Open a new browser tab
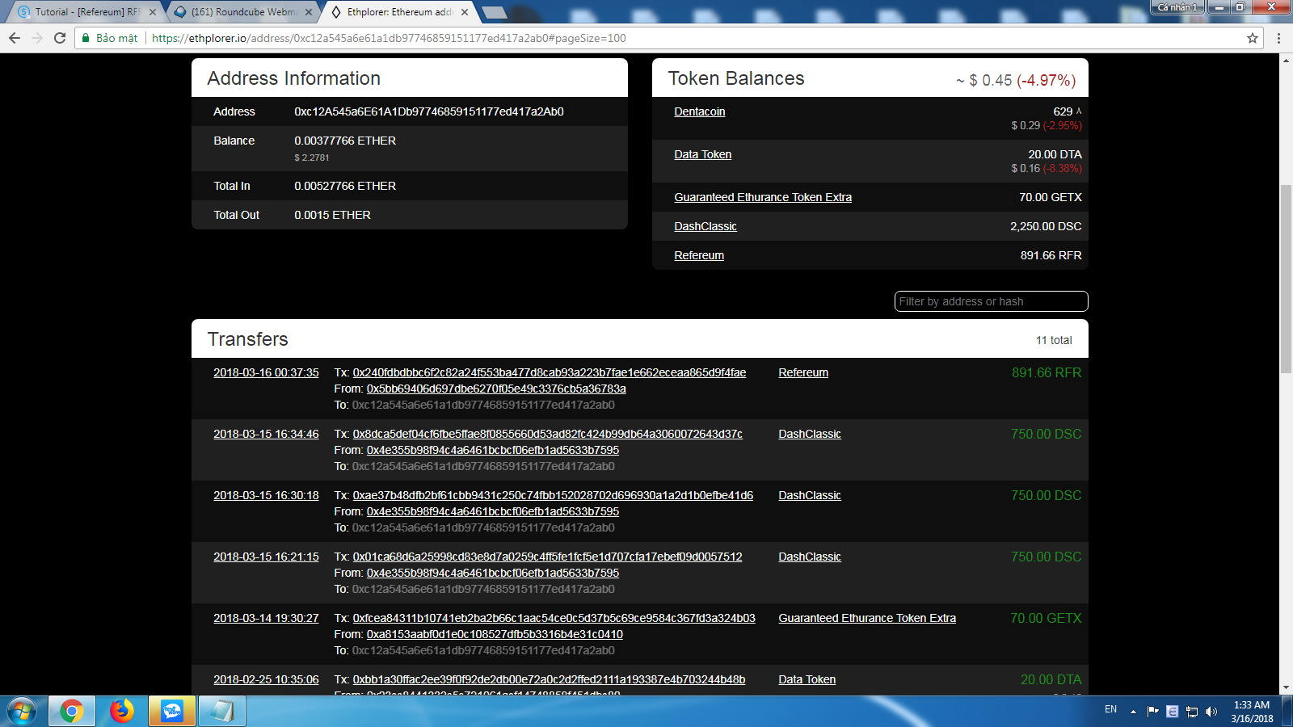 (x=494, y=12)
